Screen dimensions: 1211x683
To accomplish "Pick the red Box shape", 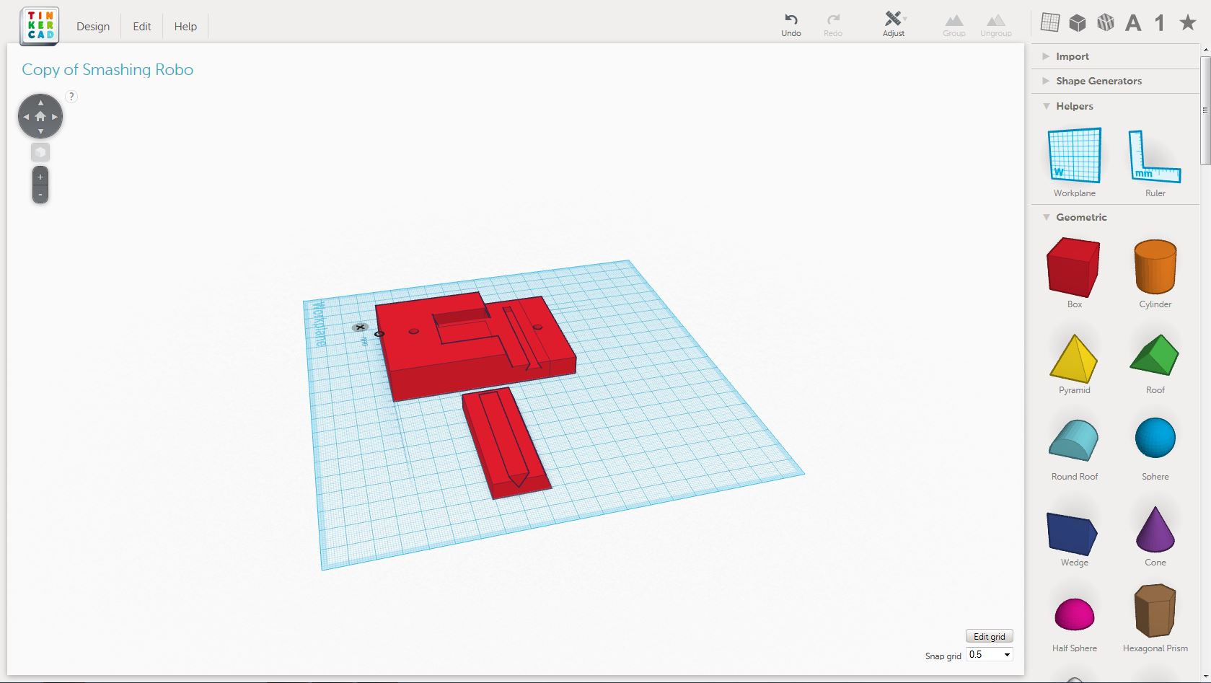I will tap(1073, 268).
